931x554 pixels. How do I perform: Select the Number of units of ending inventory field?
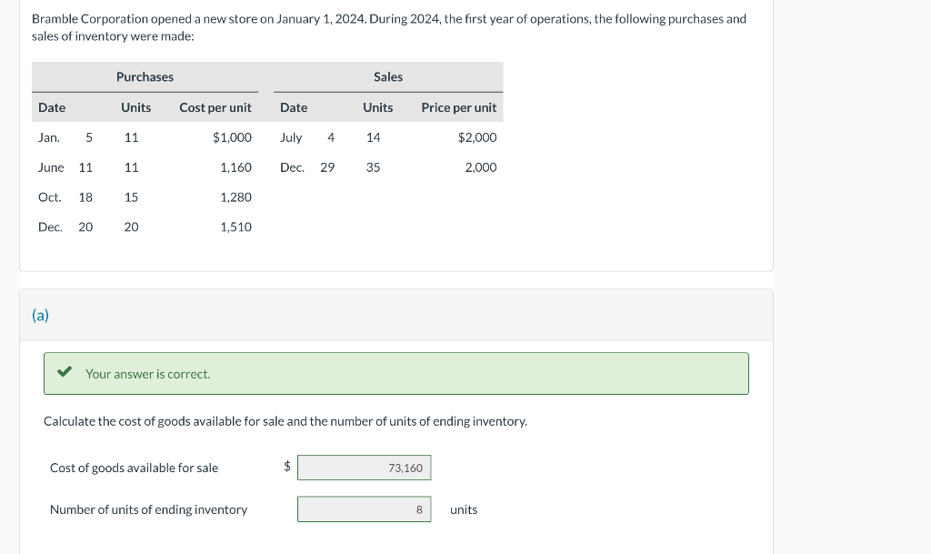pyautogui.click(x=364, y=509)
